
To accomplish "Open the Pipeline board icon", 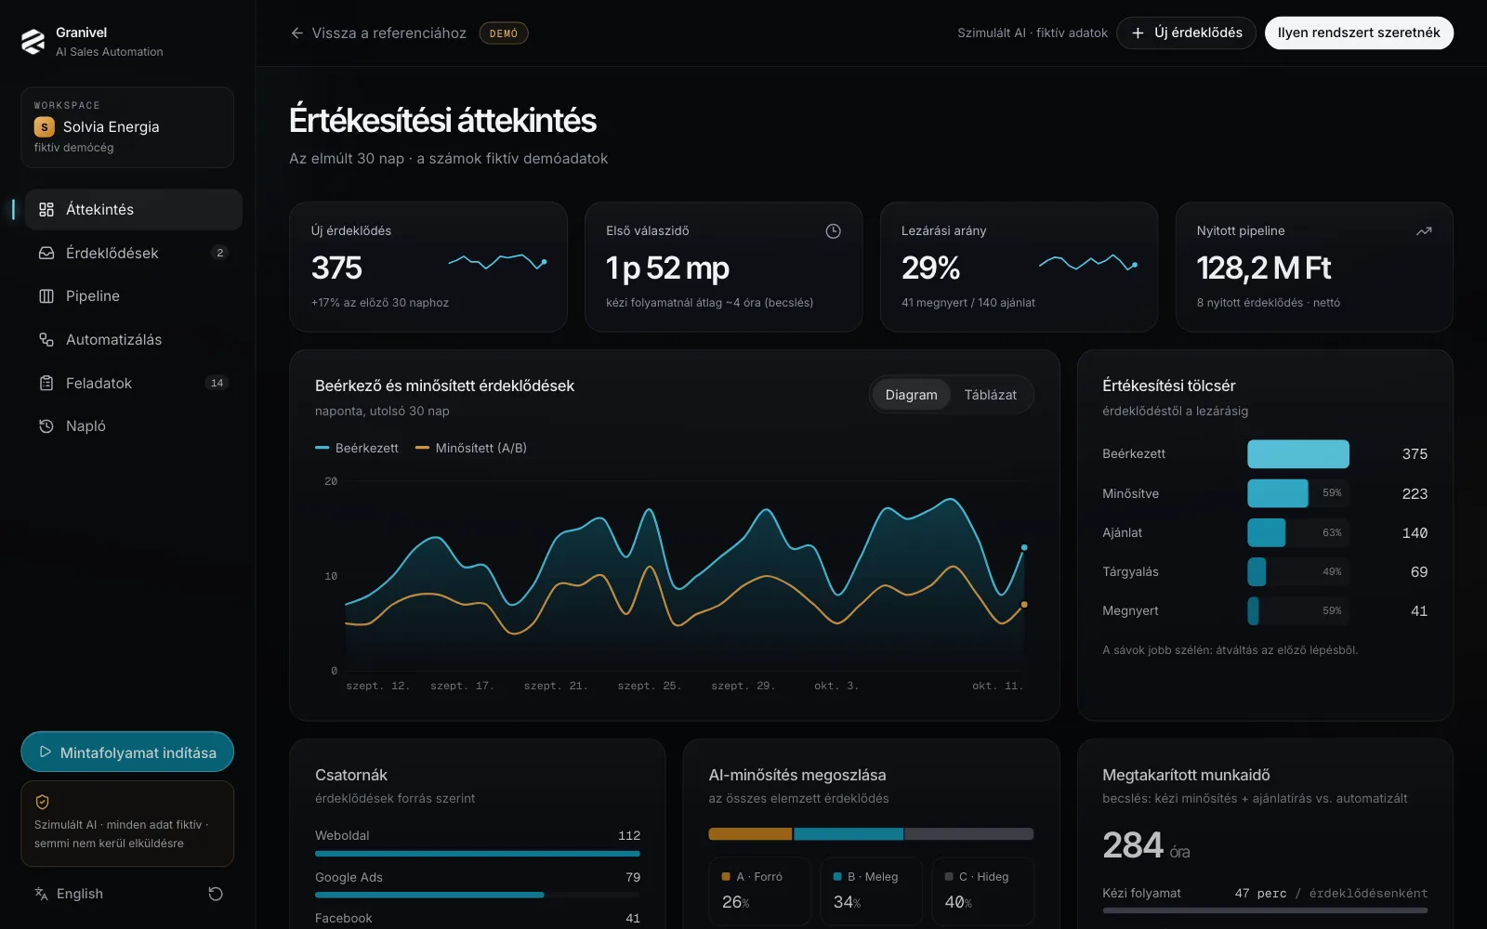I will (46, 296).
